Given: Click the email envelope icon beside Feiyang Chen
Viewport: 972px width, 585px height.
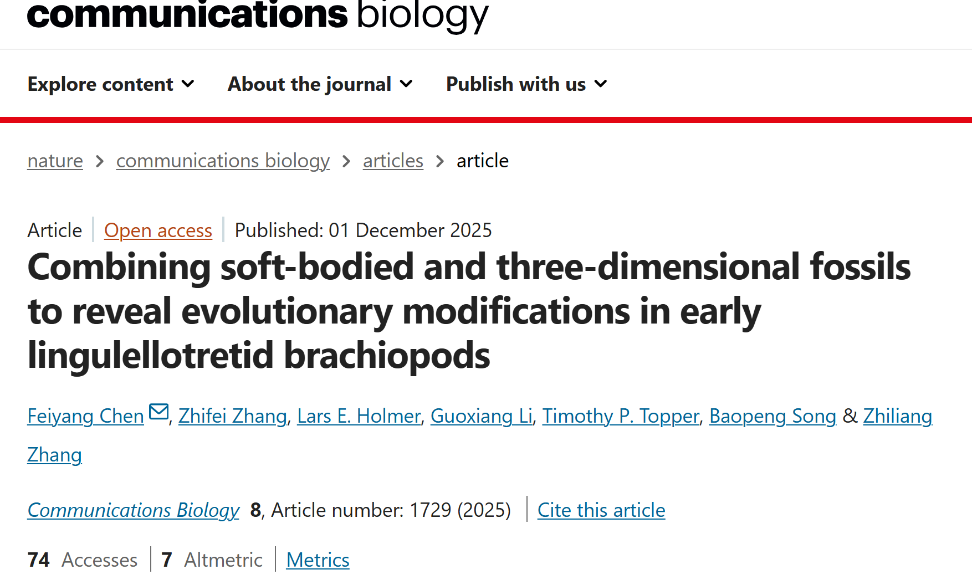Looking at the screenshot, I should point(159,413).
